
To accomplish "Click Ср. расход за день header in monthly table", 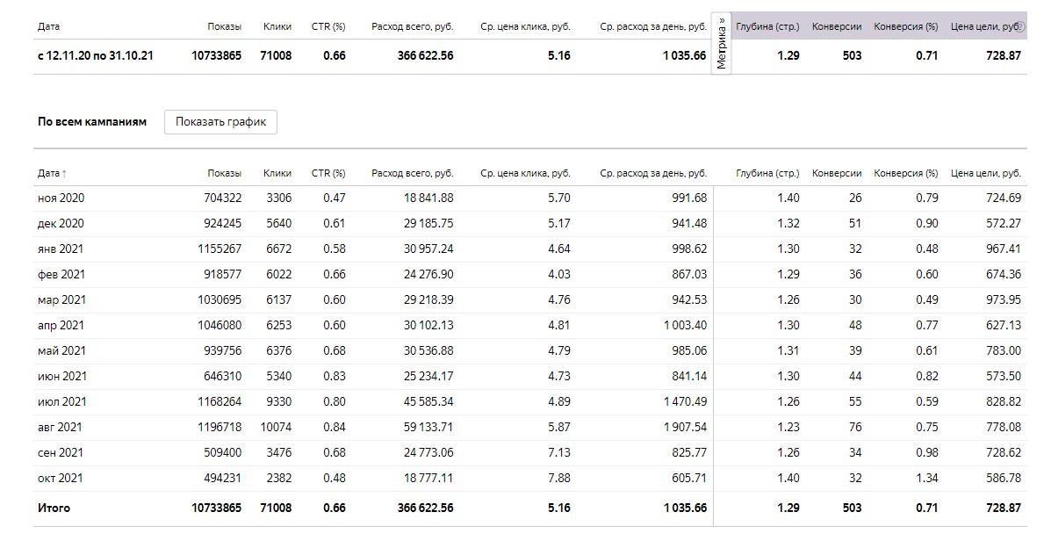I will [x=652, y=174].
